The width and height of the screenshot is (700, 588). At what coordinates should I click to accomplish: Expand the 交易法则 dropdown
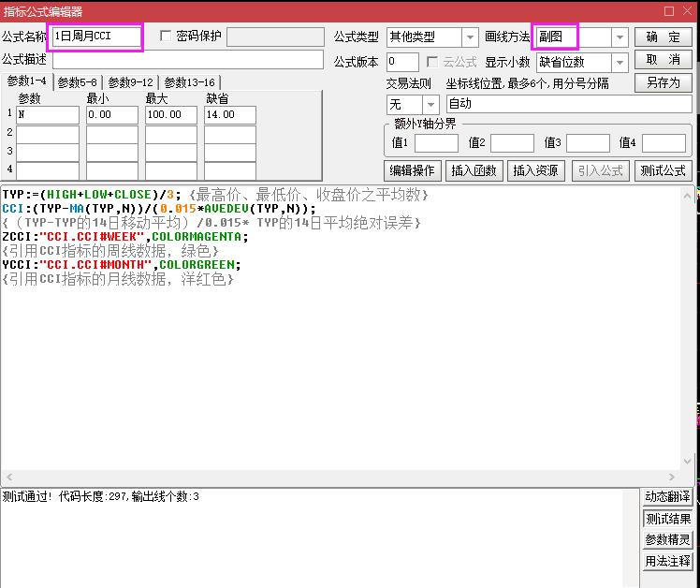431,104
